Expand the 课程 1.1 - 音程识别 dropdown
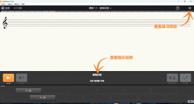This screenshot has width=194, height=104. click(x=100, y=8)
